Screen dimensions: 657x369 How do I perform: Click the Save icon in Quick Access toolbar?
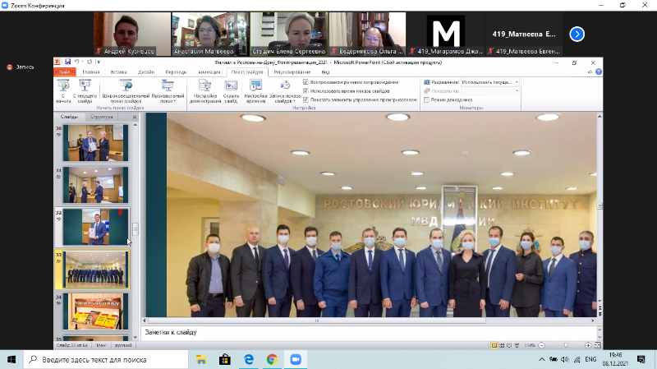[67, 62]
